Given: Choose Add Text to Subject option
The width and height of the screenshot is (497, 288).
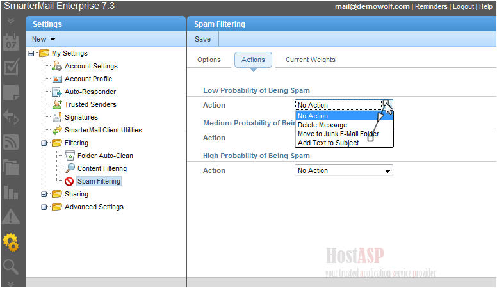Looking at the screenshot, I should click(344, 143).
